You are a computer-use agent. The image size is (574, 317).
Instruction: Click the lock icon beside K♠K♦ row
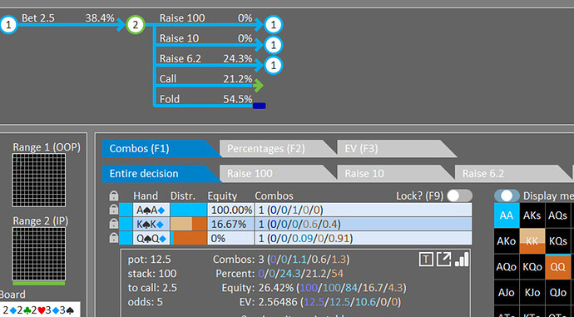coord(114,224)
